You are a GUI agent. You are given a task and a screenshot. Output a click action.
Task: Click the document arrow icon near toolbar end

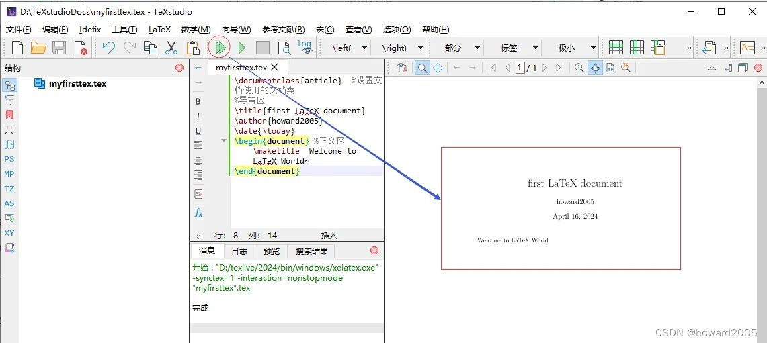[x=709, y=48]
